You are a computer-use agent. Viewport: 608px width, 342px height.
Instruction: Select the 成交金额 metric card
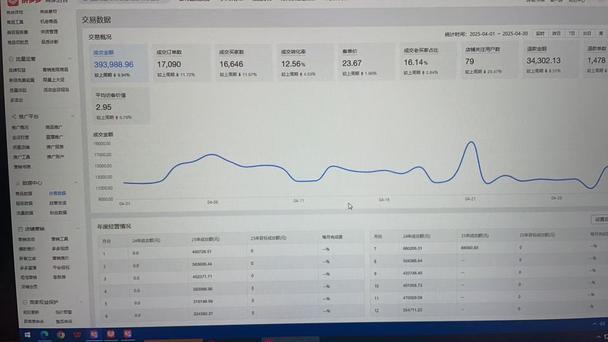(x=119, y=63)
